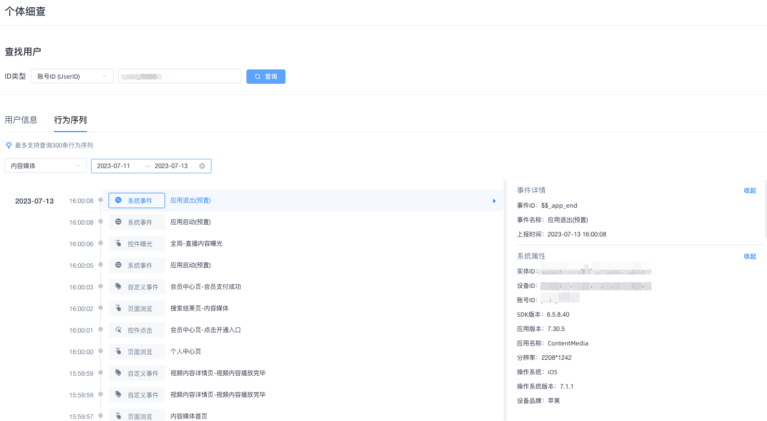This screenshot has width=767, height=421.
Task: Click the timeline dot at 16:00:06
Action: point(101,243)
